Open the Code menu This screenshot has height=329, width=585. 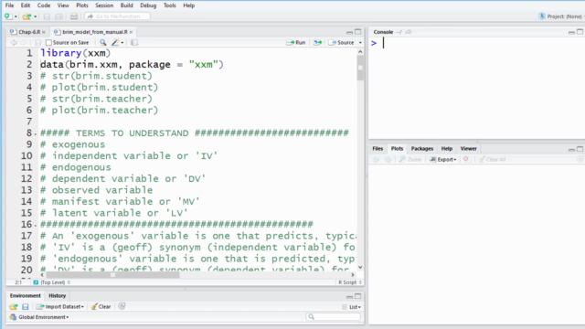tap(44, 5)
